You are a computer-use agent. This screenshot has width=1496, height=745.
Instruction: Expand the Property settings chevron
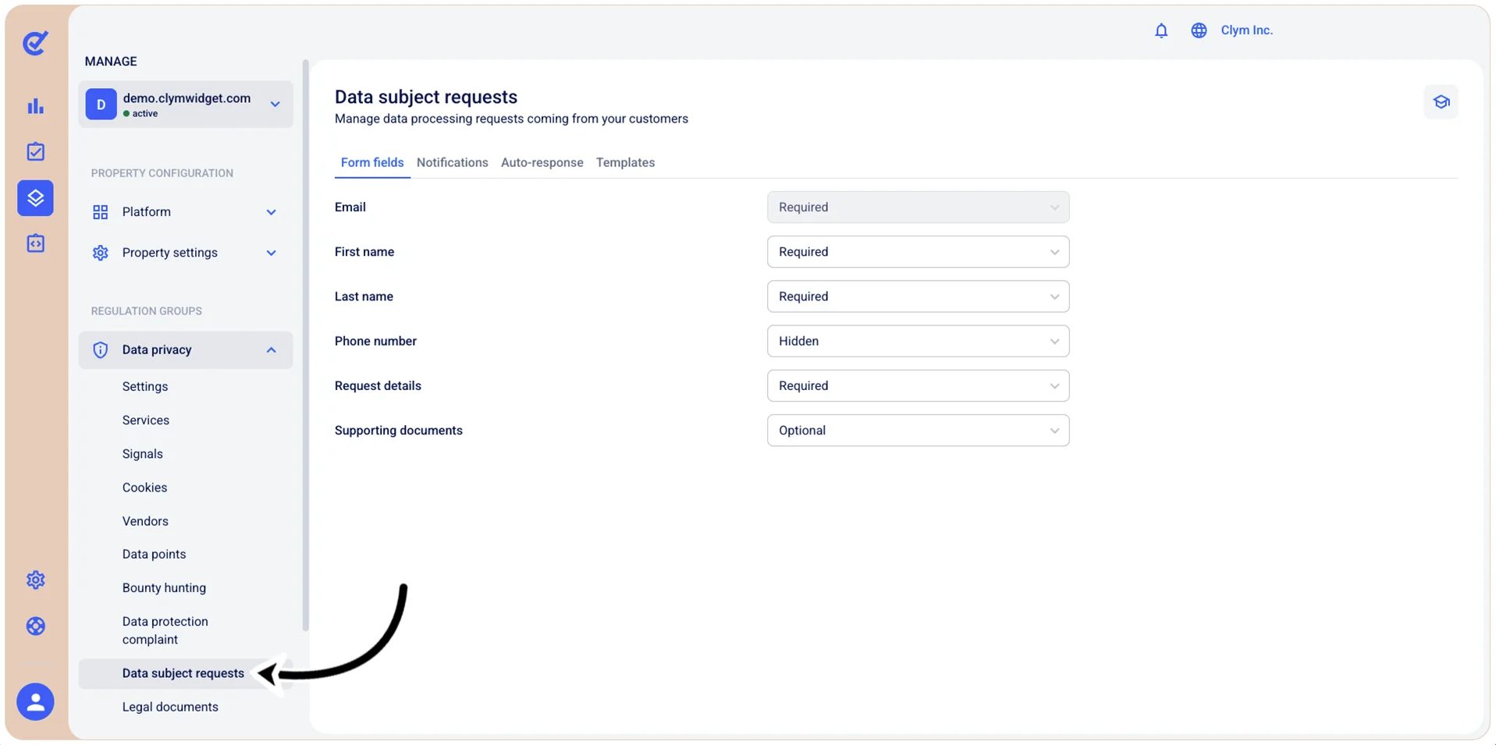coord(272,253)
